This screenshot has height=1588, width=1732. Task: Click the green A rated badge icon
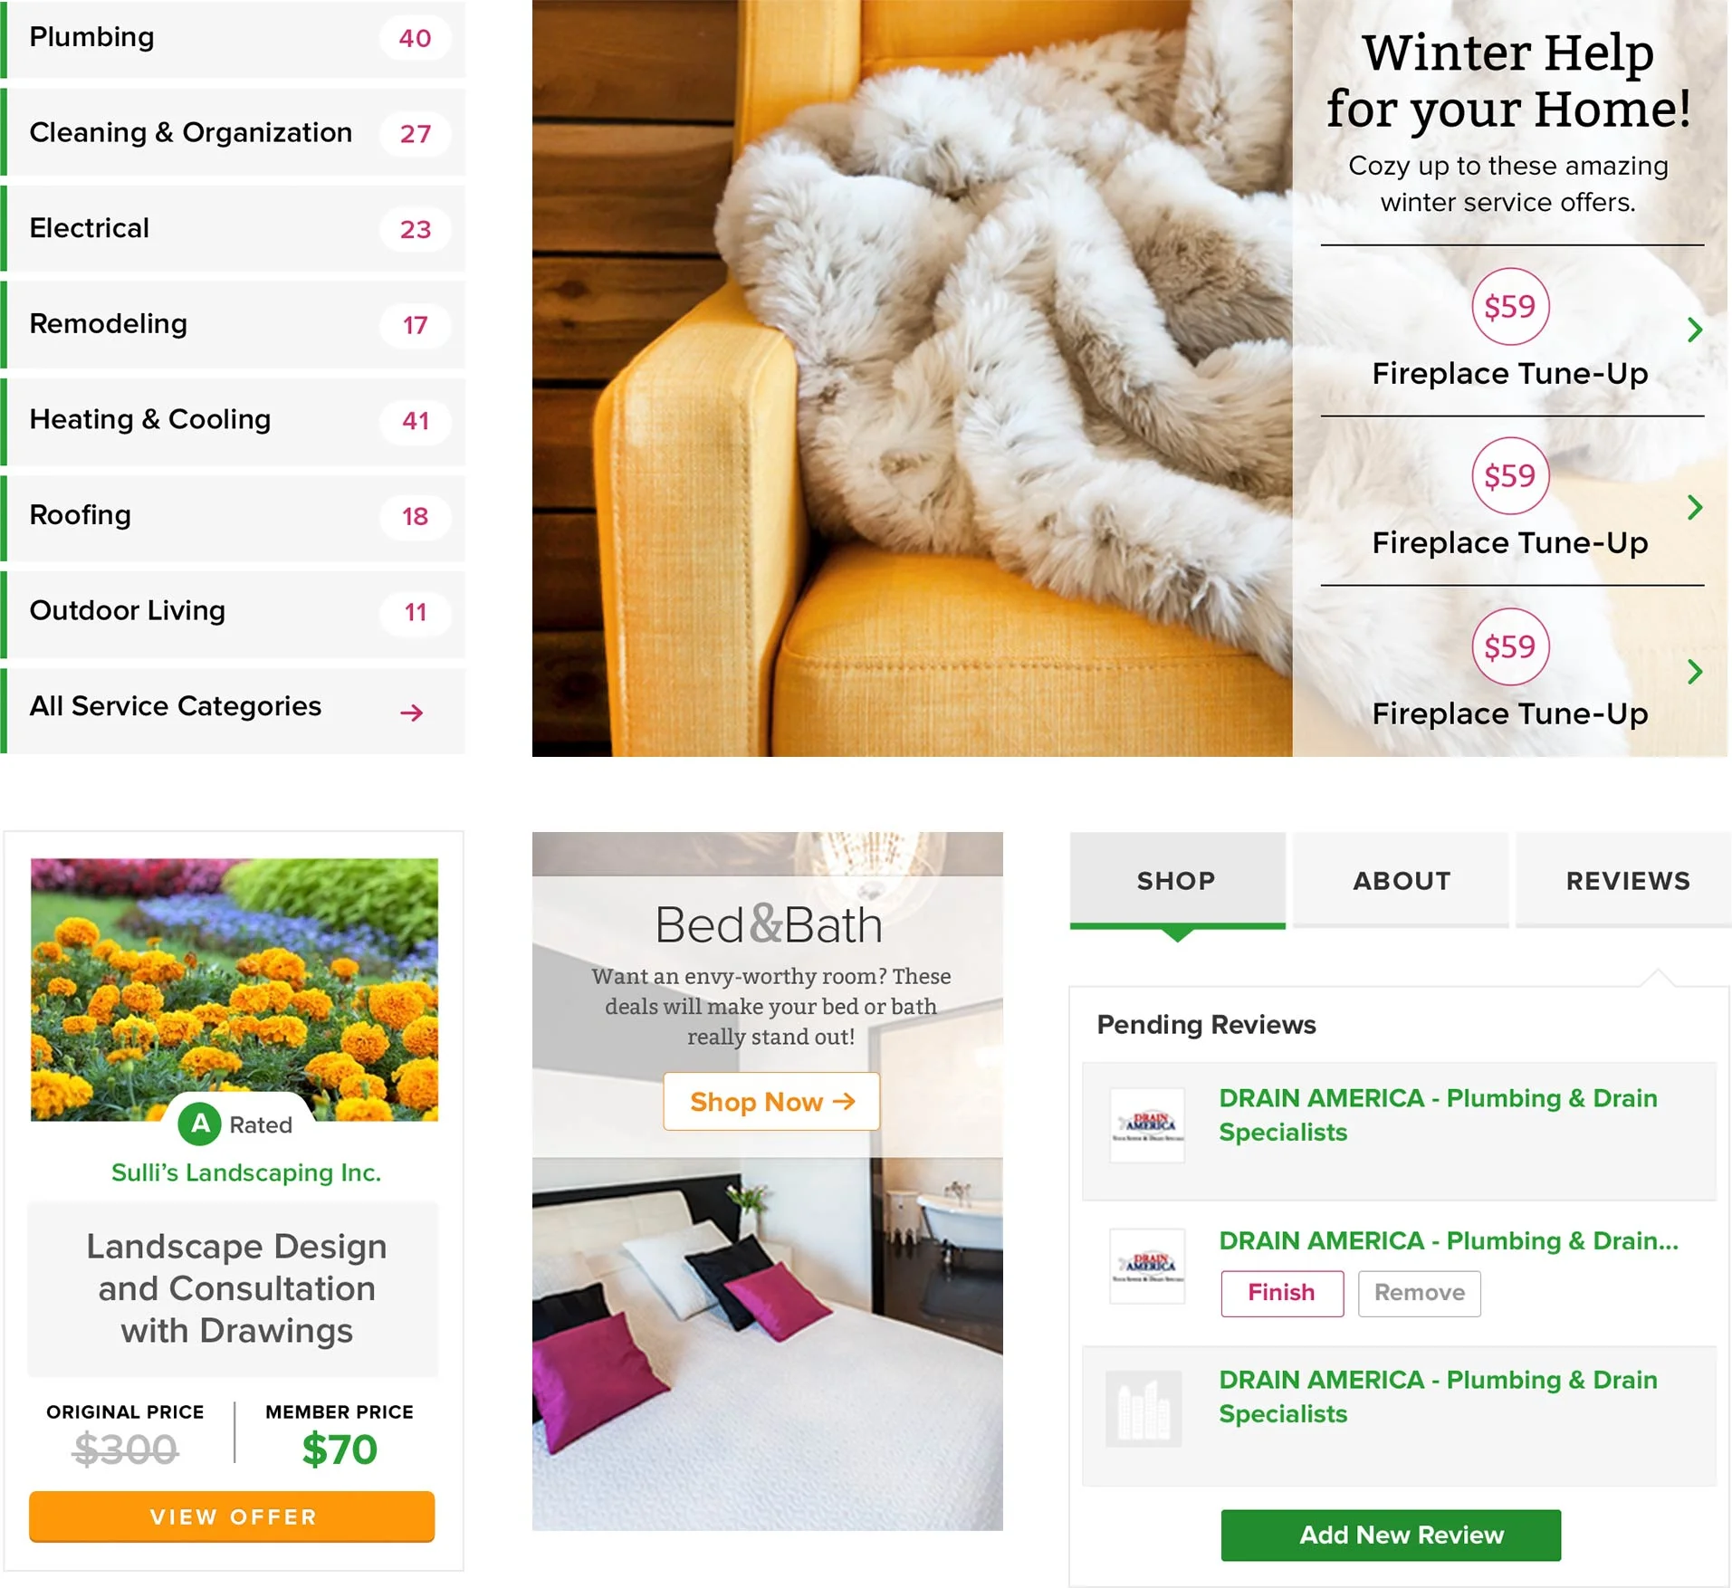tap(200, 1124)
